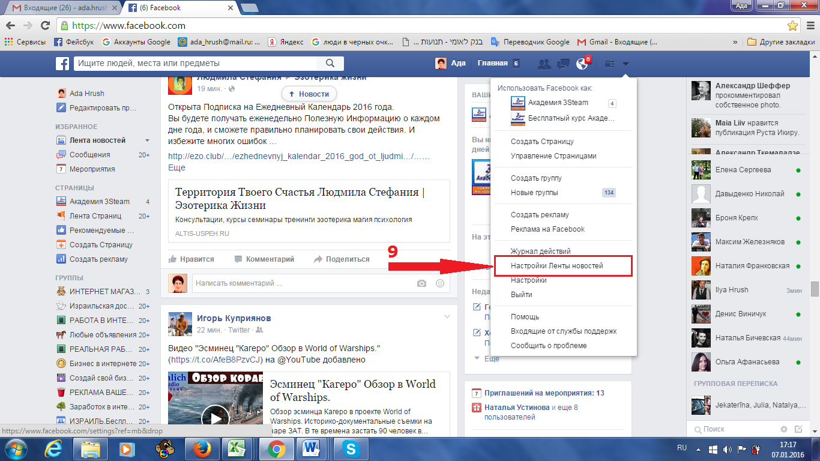Click «Нравится» under the Людмила Стефания post
The width and height of the screenshot is (820, 461).
(191, 259)
